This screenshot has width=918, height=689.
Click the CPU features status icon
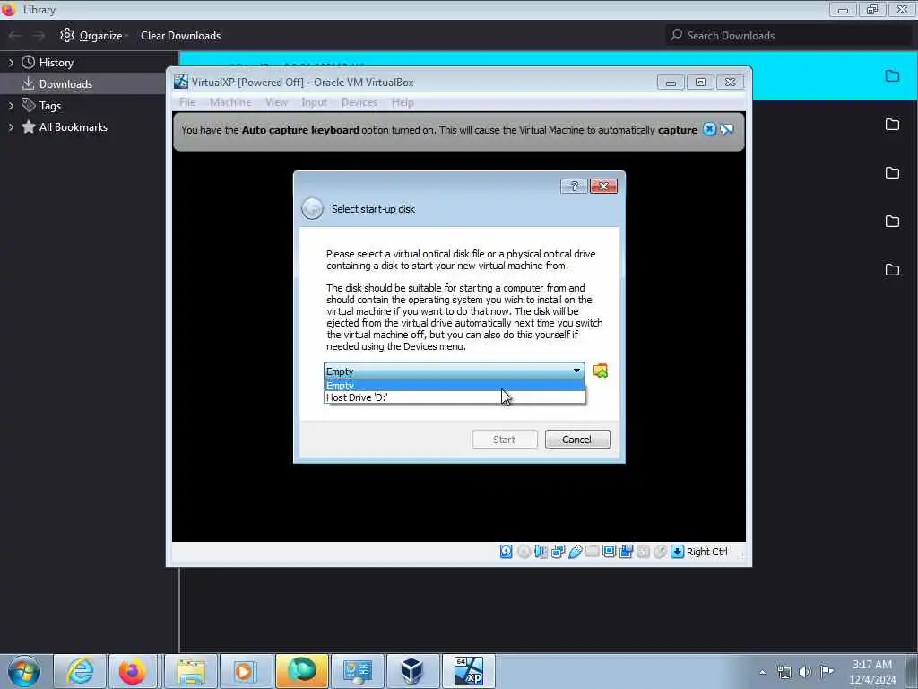point(643,552)
